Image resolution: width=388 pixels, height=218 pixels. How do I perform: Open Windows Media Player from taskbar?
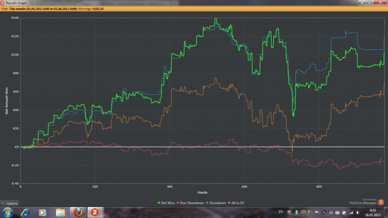[x=42, y=212]
